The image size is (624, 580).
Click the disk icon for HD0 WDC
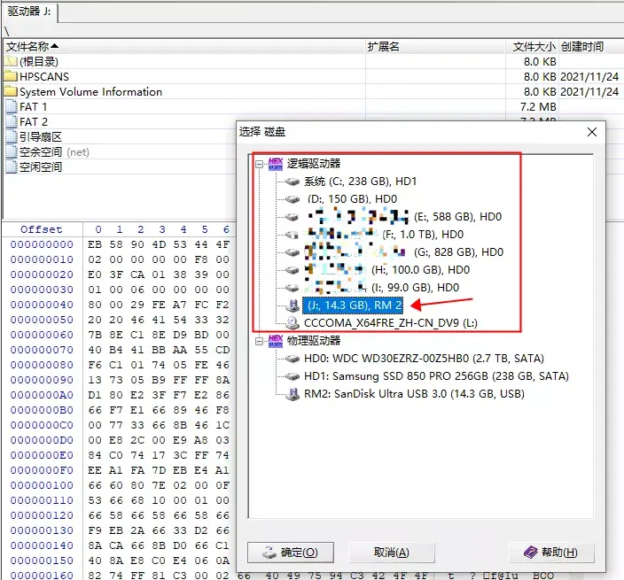(x=292, y=359)
